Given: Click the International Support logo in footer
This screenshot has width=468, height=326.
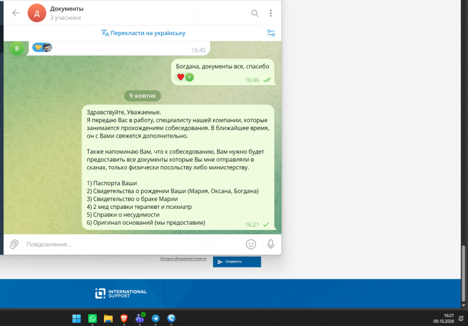Looking at the screenshot, I should pyautogui.click(x=121, y=294).
